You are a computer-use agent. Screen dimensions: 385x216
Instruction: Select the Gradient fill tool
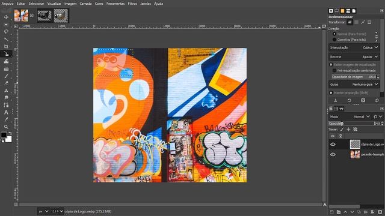pos(6,69)
